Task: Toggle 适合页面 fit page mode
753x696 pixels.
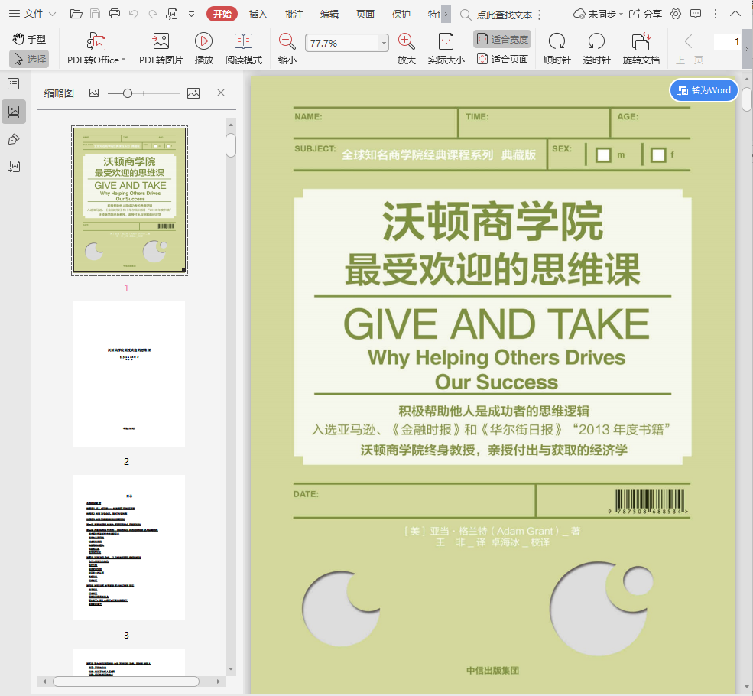Action: pyautogui.click(x=502, y=59)
